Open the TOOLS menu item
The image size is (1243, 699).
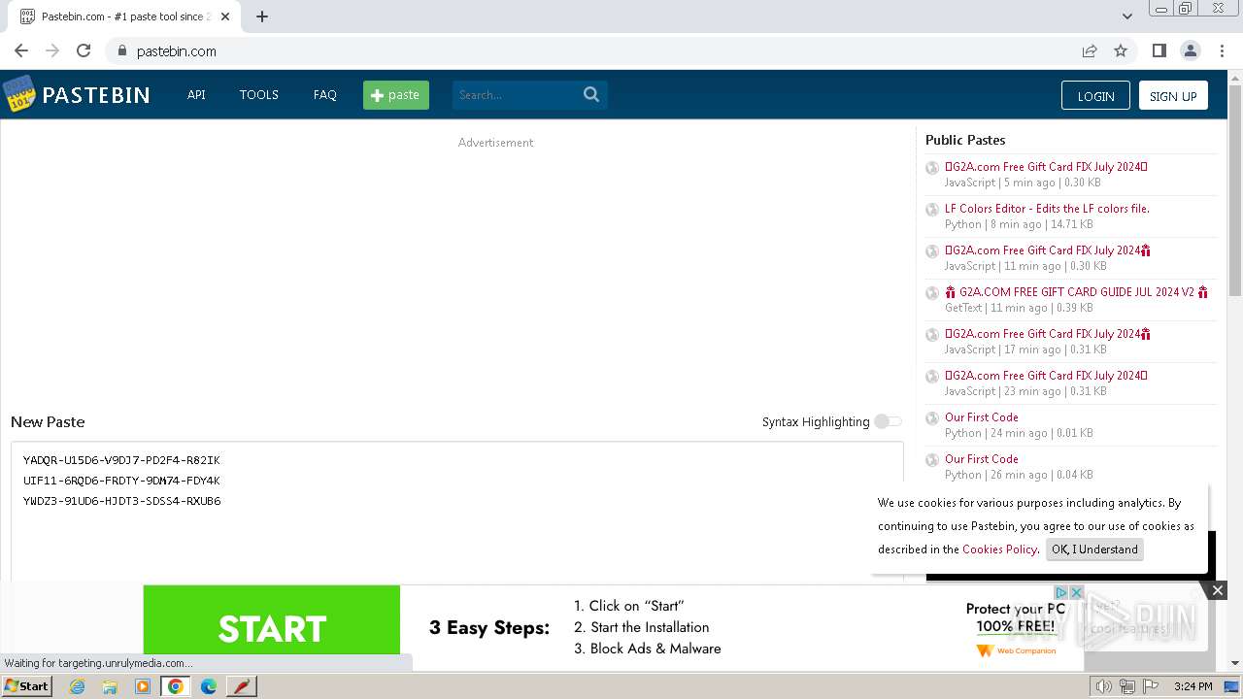(259, 94)
